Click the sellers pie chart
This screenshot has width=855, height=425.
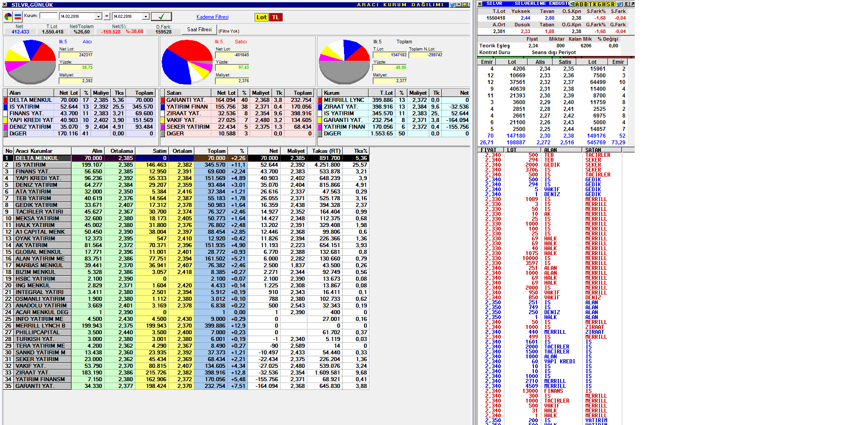click(187, 62)
